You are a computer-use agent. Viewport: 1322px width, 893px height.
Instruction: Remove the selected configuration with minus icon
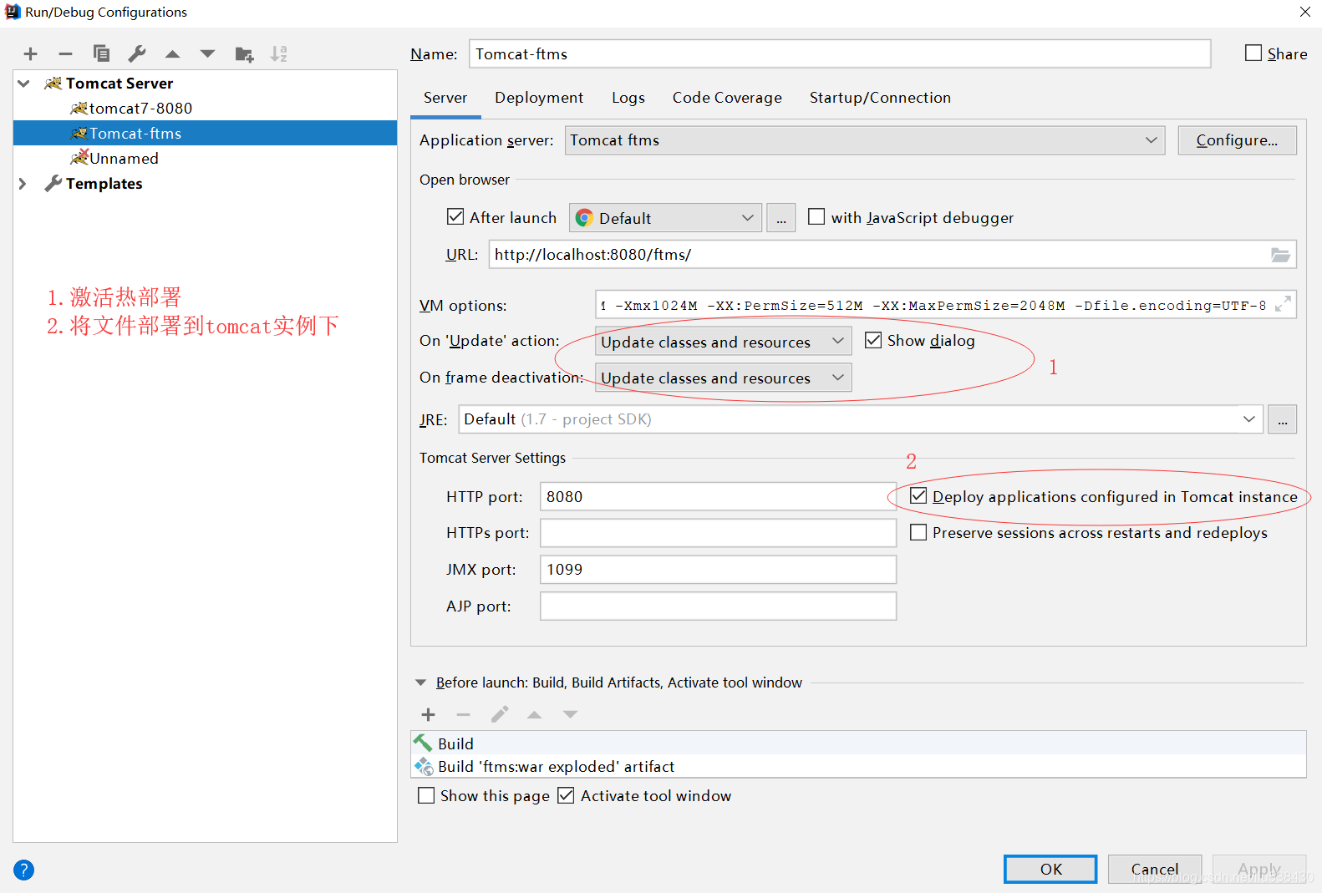tap(65, 54)
